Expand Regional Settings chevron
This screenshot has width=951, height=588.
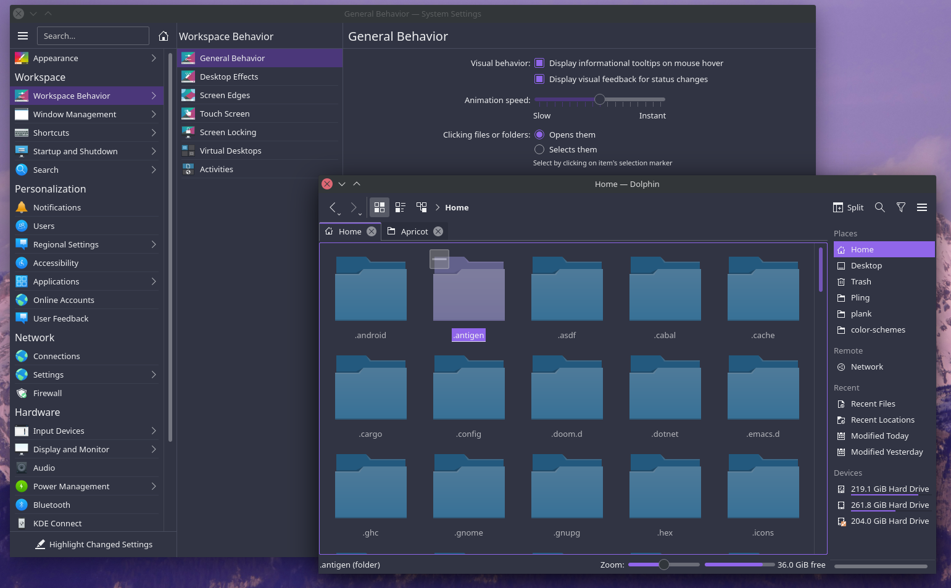(x=154, y=244)
